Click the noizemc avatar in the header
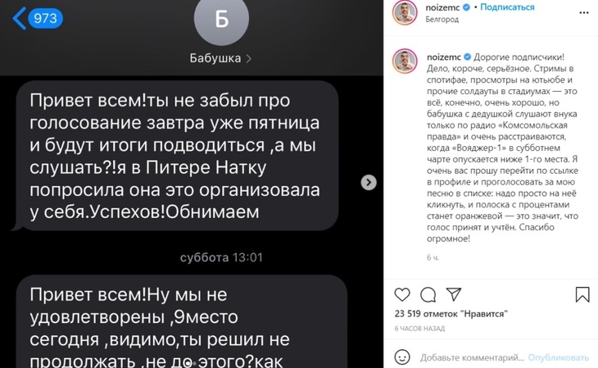Screen dimensions: 598x368 [405, 12]
